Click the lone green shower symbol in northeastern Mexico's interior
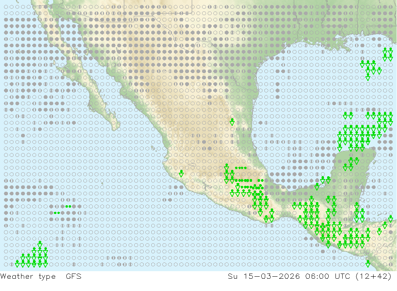Image resolution: width=397 pixels, height=291 pixels. pyautogui.click(x=232, y=122)
